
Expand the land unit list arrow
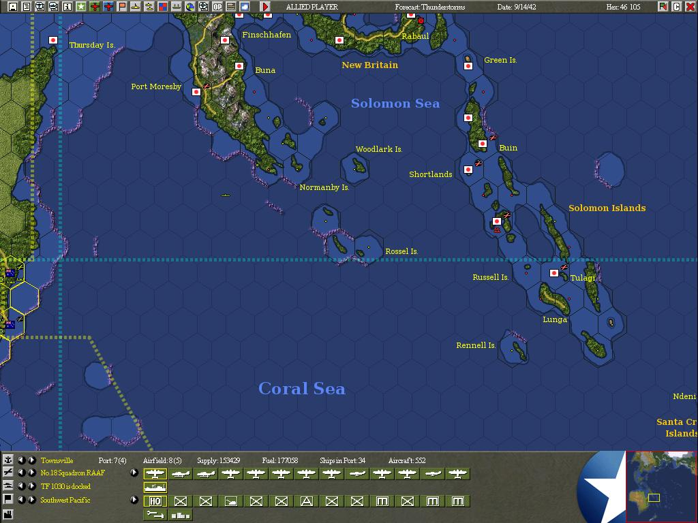point(134,499)
